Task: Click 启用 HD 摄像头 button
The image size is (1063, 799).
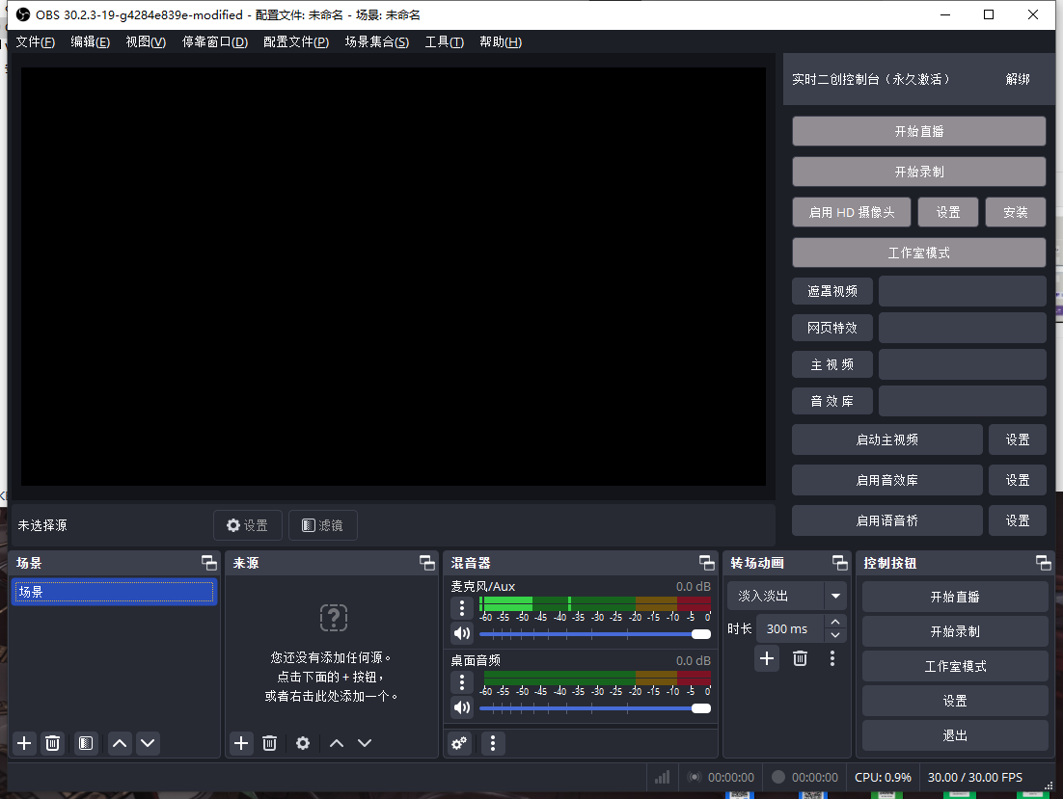Action: click(851, 212)
